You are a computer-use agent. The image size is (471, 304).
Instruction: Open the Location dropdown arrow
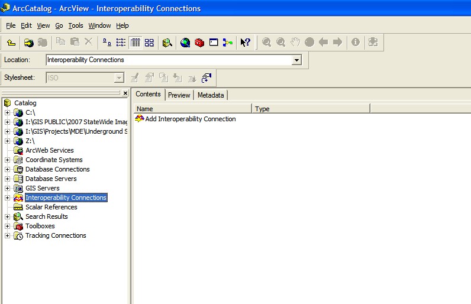296,60
